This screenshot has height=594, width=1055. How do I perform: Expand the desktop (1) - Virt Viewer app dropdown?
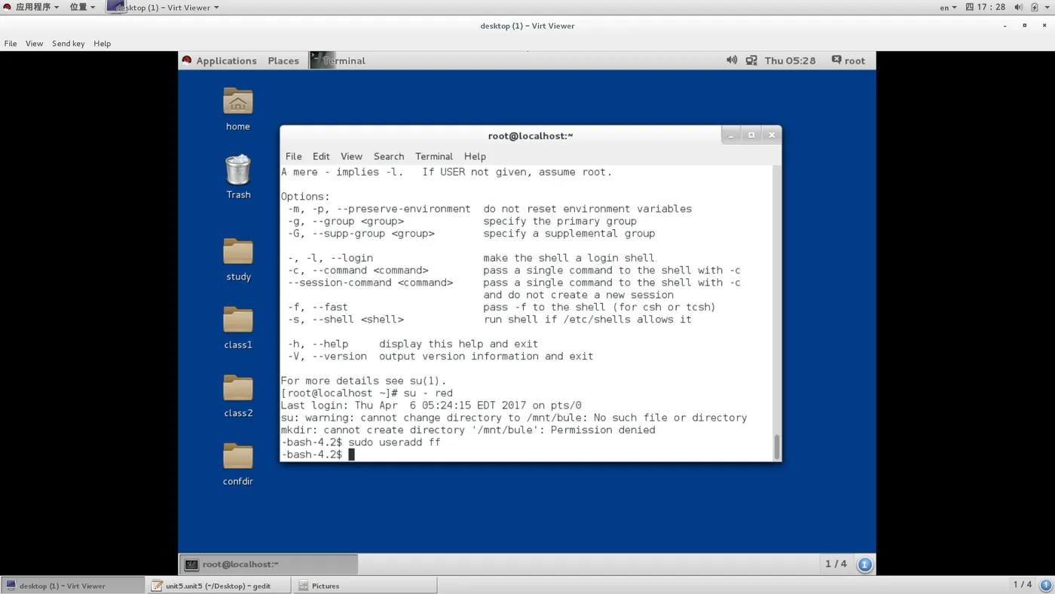pyautogui.click(x=163, y=7)
